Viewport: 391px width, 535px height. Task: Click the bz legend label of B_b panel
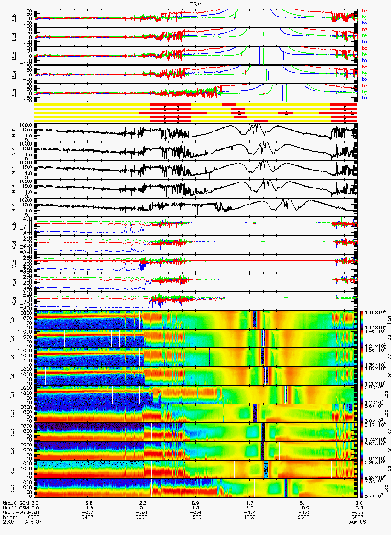tap(365, 11)
